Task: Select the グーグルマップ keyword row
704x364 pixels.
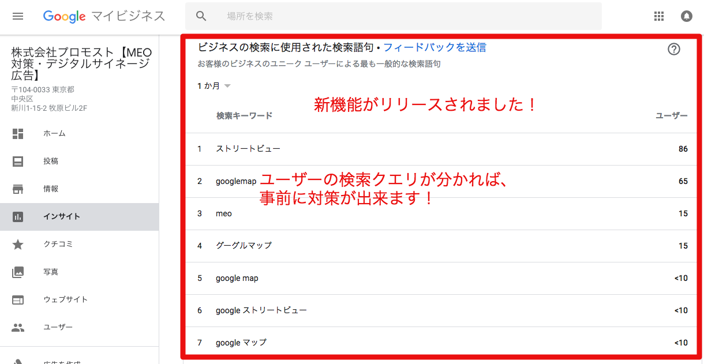Action: click(x=443, y=246)
